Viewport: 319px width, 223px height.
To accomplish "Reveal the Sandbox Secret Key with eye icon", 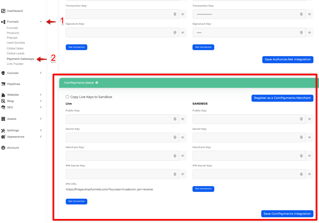I will point(310,137).
